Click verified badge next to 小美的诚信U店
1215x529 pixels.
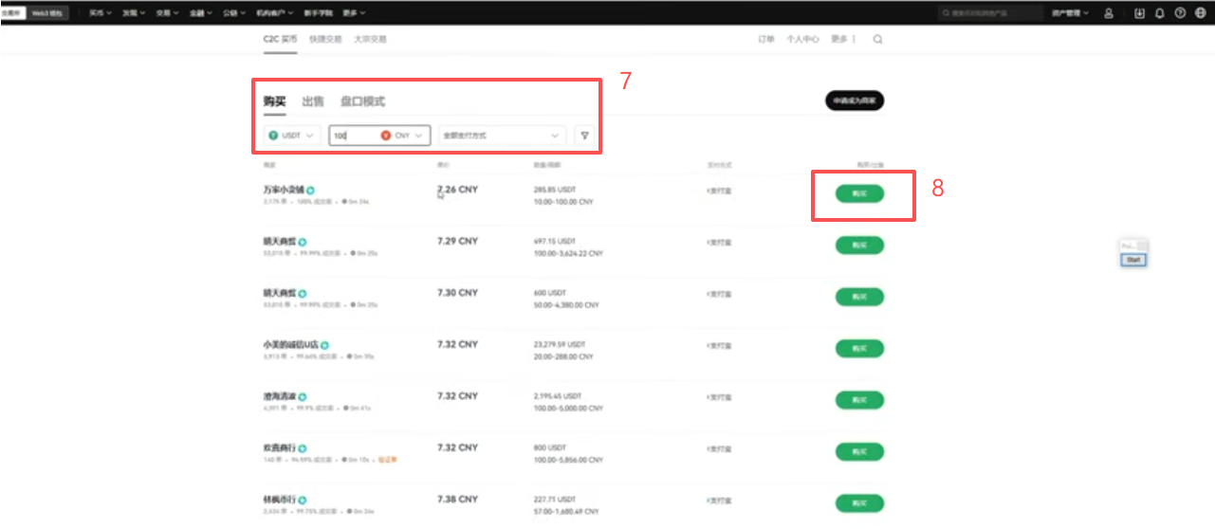click(324, 345)
